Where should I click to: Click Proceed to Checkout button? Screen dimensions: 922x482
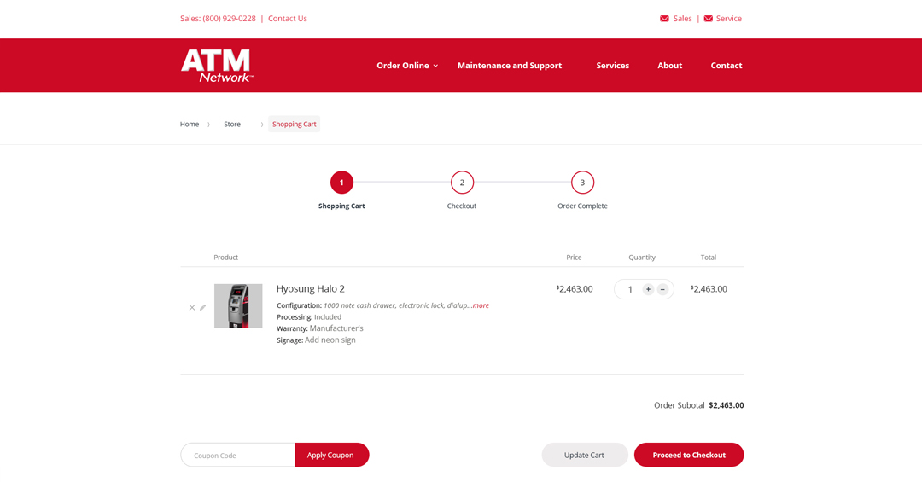(689, 455)
